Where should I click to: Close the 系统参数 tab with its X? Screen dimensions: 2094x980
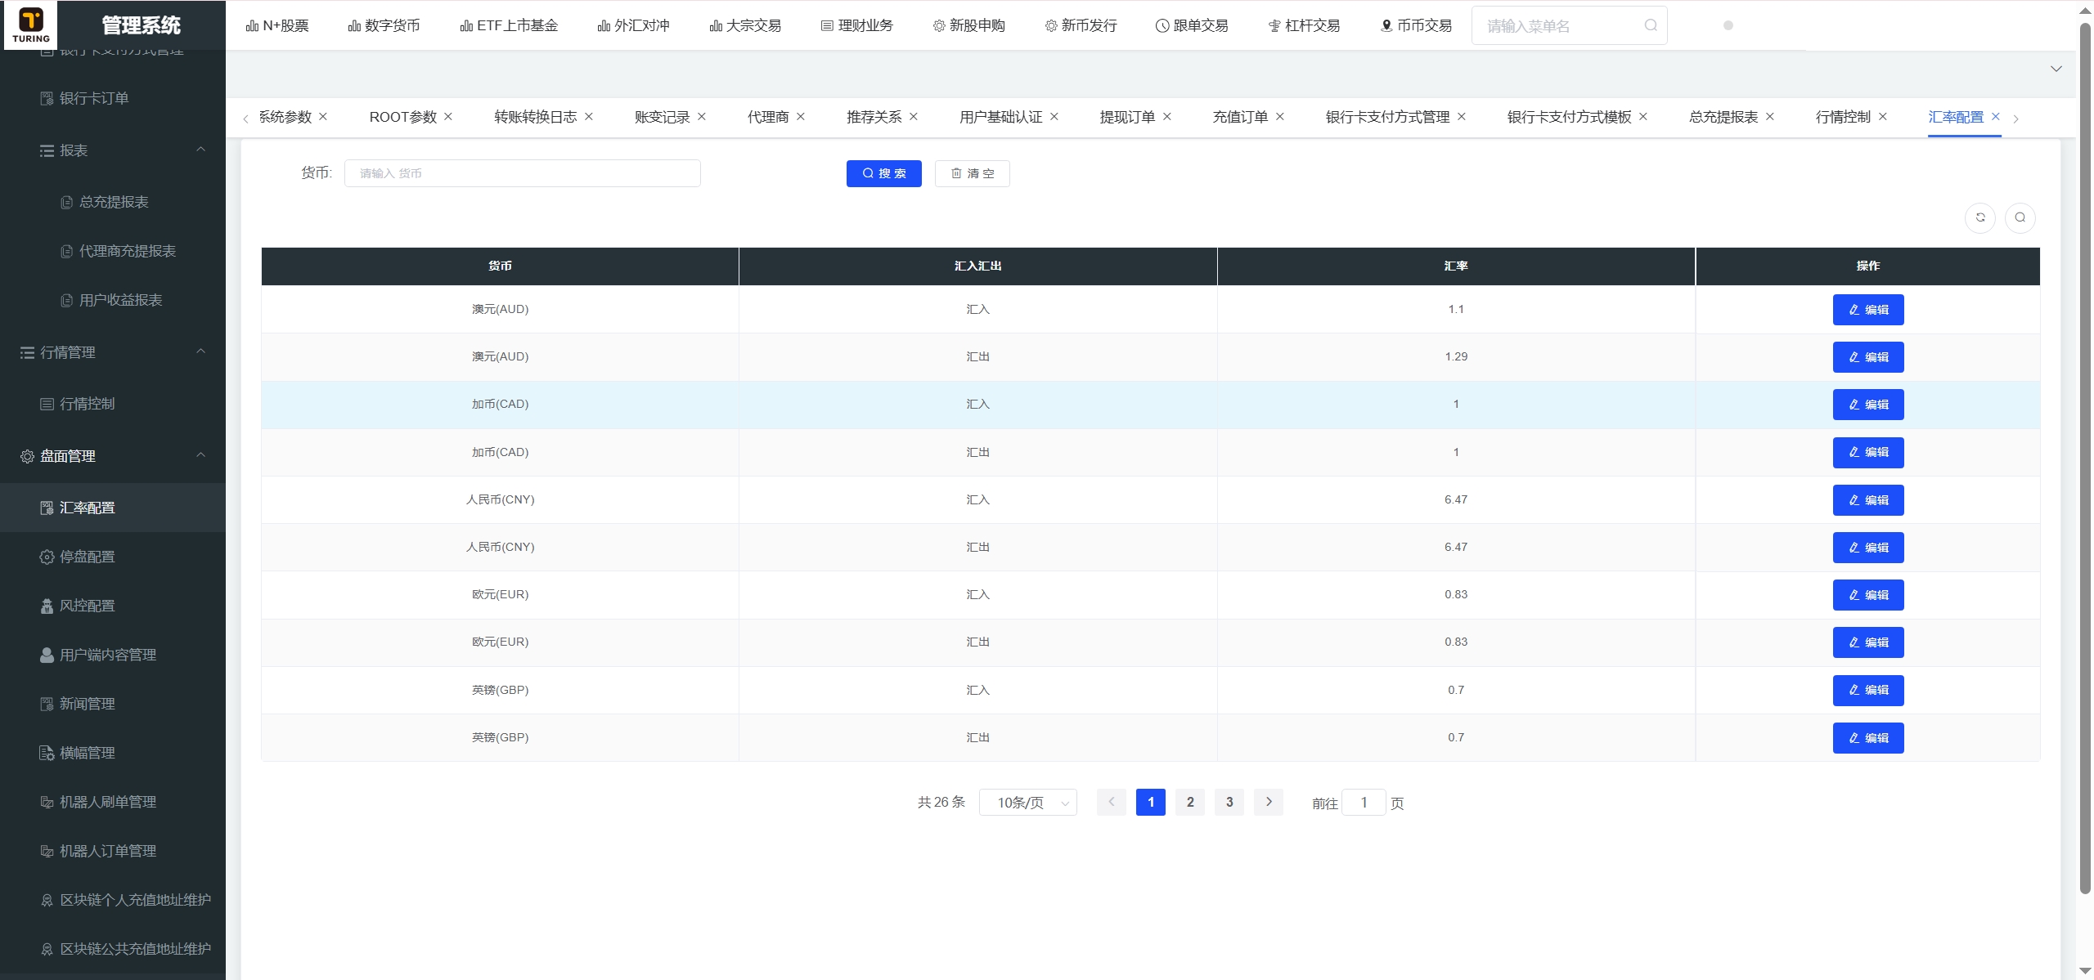tap(323, 117)
